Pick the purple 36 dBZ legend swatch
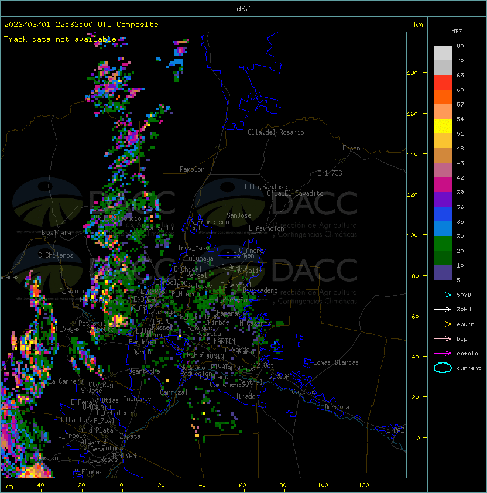This screenshot has height=493, width=487. [443, 200]
